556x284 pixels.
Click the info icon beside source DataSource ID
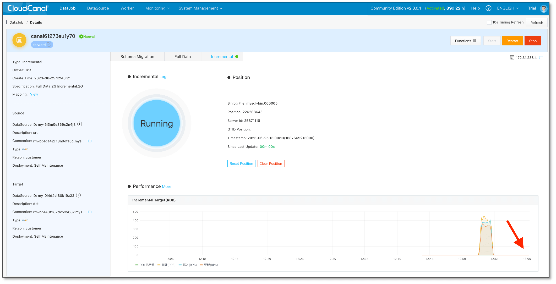[x=80, y=124]
